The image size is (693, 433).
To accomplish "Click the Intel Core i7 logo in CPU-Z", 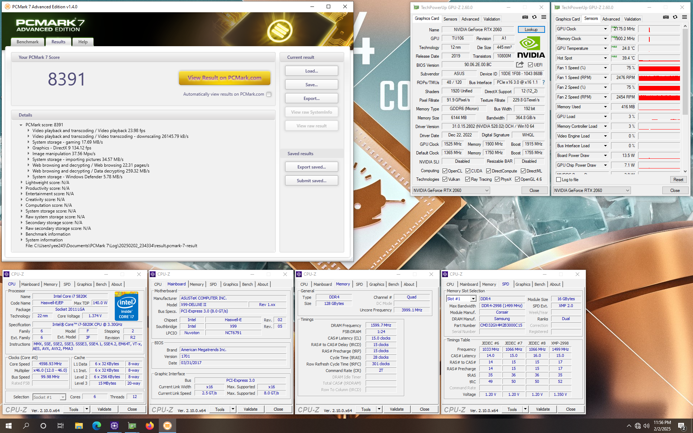I will [127, 306].
